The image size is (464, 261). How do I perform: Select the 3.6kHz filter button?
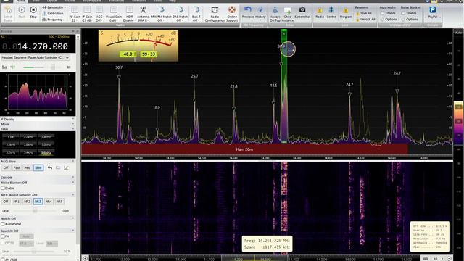[x=46, y=152]
